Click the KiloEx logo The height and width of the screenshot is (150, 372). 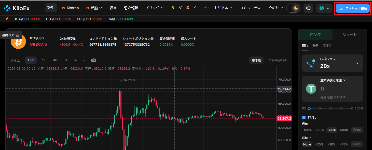coord(15,8)
